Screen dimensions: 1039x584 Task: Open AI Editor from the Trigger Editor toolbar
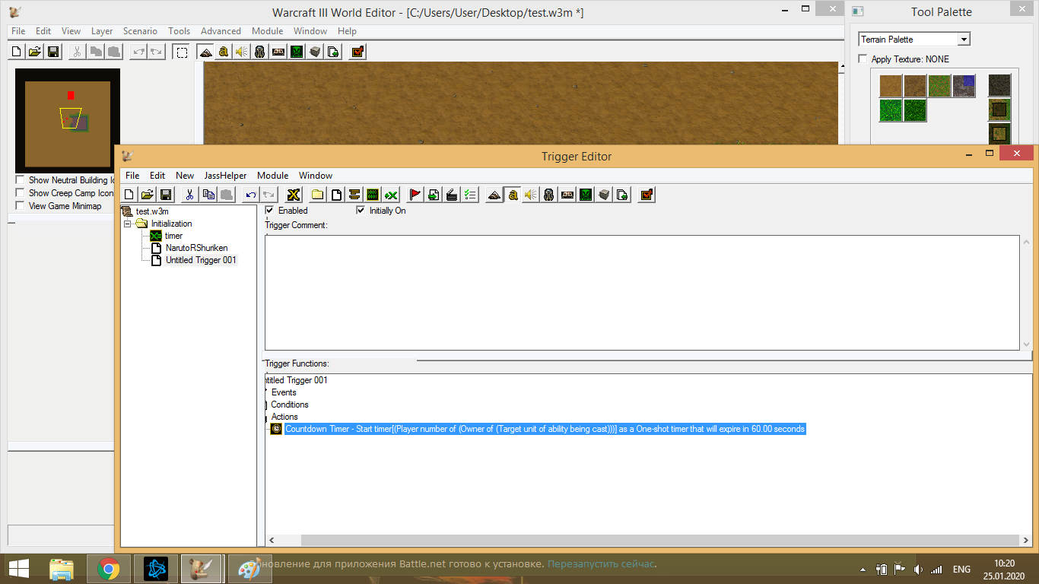[586, 195]
